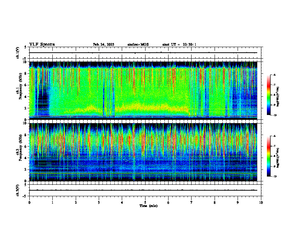Click time axis tick label "4"

click(x=122, y=203)
